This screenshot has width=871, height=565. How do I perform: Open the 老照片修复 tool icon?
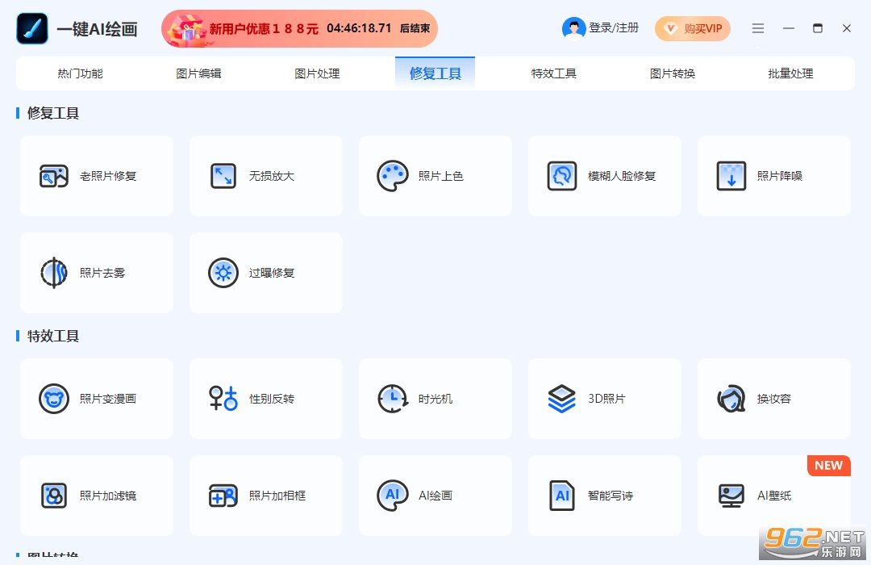click(x=54, y=176)
